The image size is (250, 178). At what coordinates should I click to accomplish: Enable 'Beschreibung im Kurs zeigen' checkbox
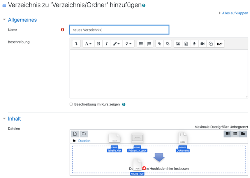(x=71, y=104)
